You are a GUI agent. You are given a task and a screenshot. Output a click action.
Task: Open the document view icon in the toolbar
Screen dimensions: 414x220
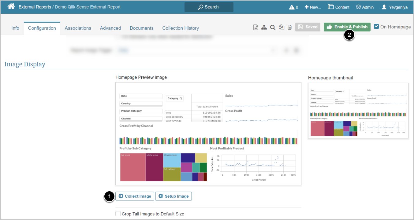tap(255, 27)
